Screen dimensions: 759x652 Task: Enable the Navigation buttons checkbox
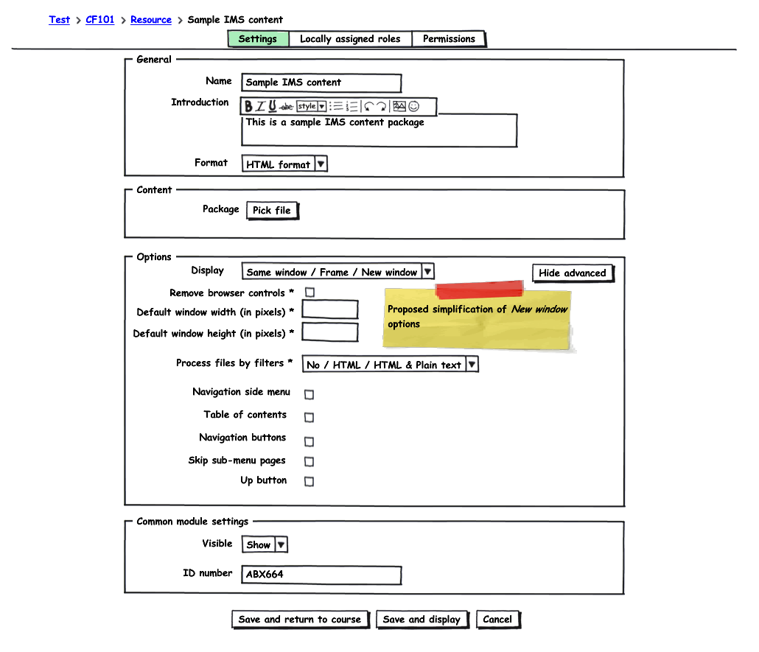tap(309, 441)
